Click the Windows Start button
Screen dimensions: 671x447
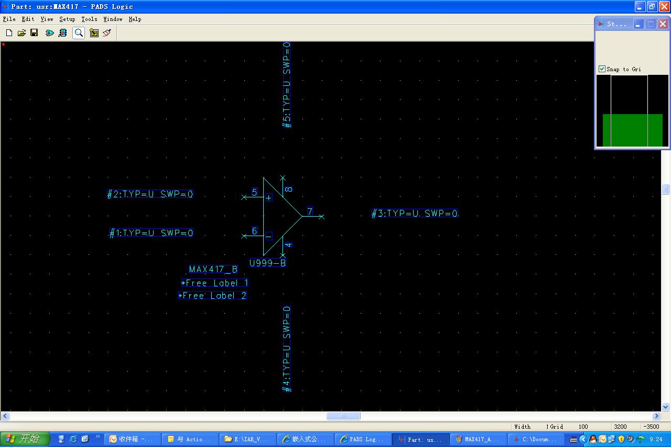(25, 439)
